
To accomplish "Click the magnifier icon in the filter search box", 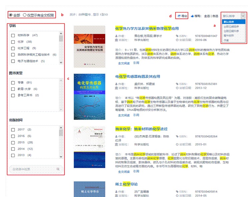I will tap(58, 169).
